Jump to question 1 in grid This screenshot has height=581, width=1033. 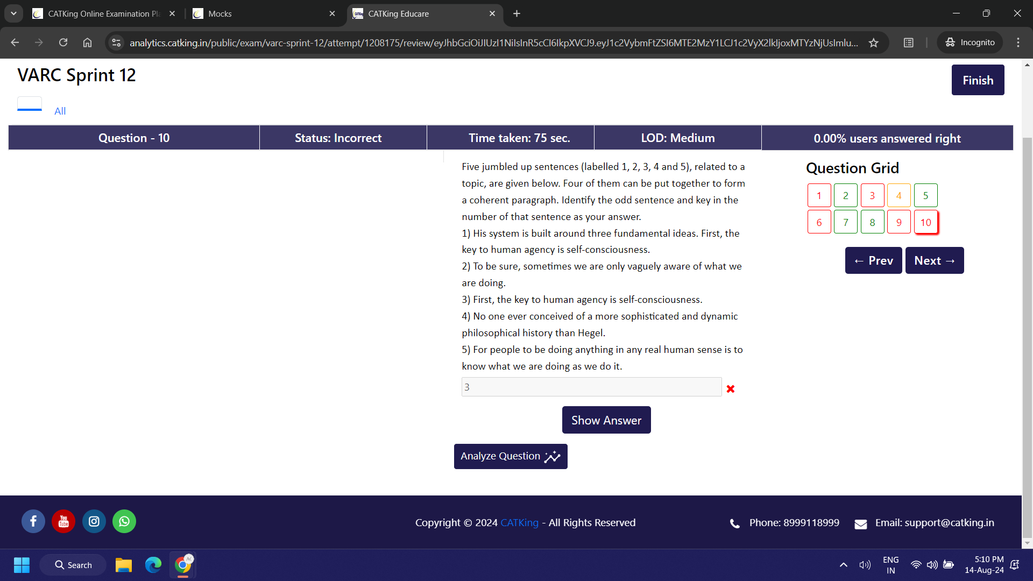point(819,195)
